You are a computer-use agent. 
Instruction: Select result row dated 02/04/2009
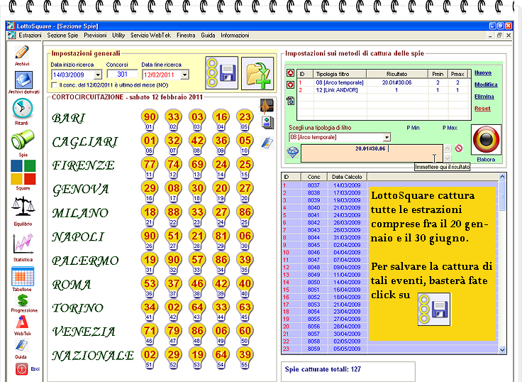click(x=389, y=245)
